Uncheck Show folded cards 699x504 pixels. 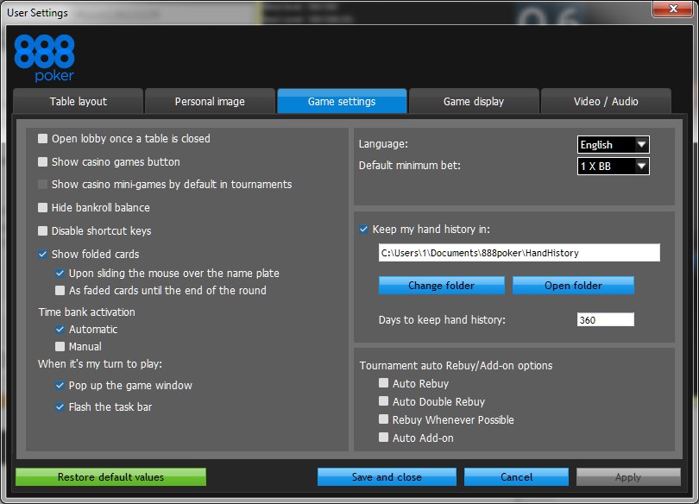(x=43, y=254)
